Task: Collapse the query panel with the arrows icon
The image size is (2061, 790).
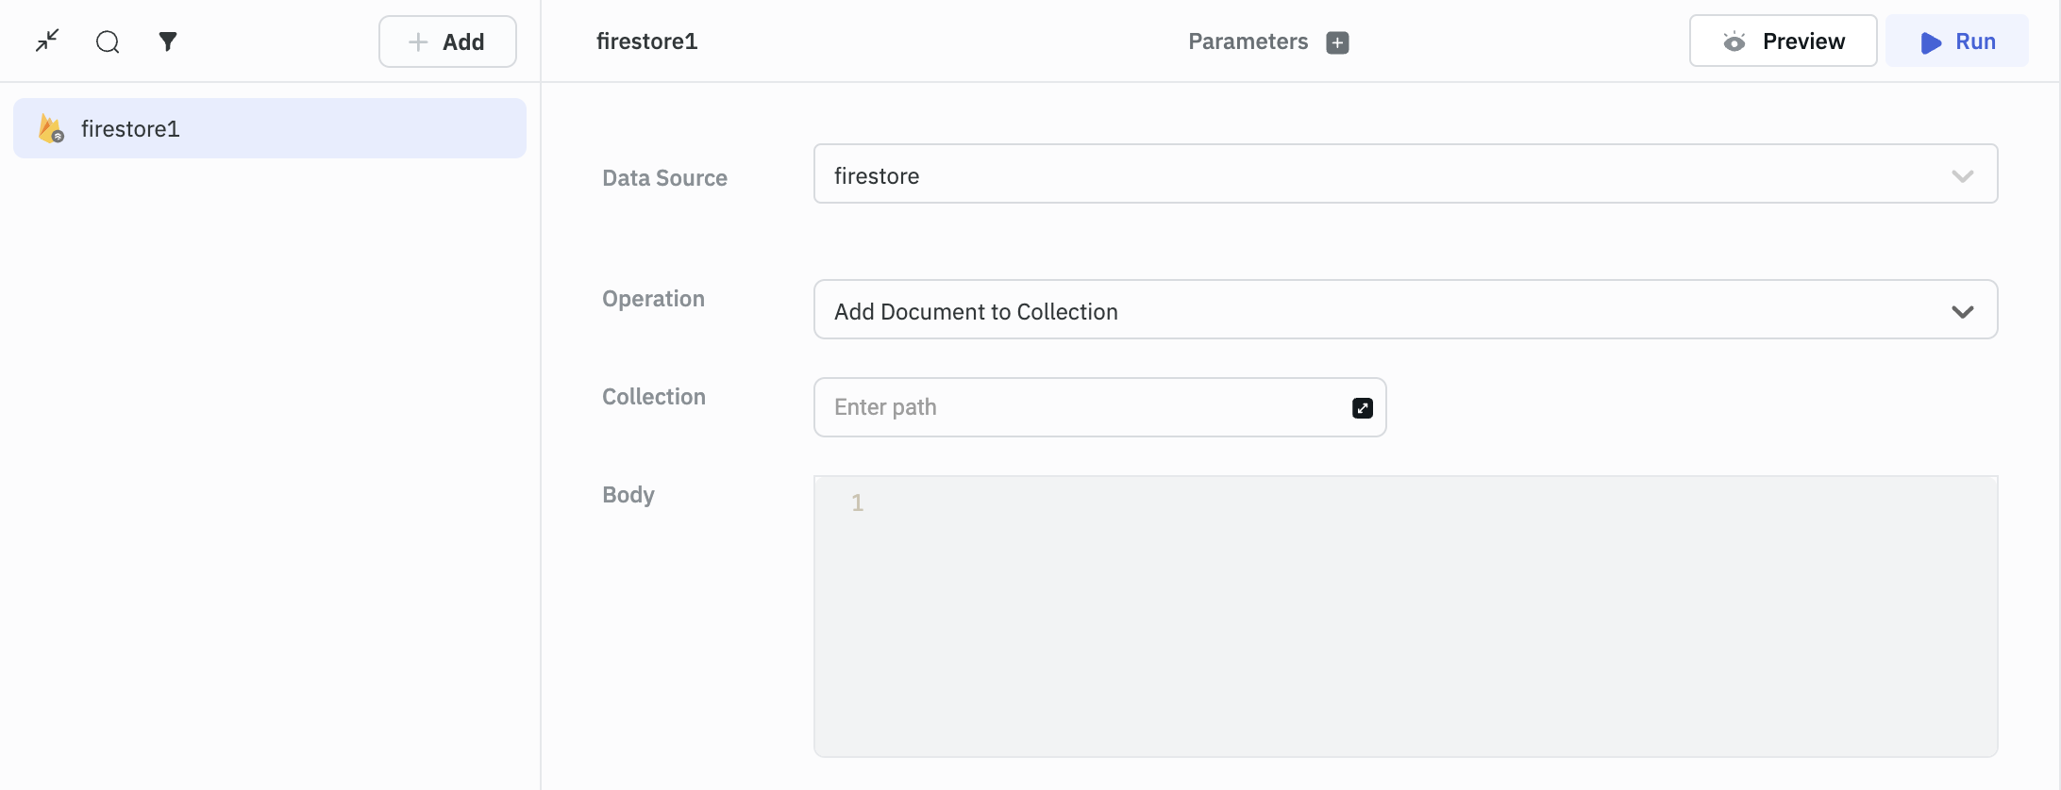Action: click(47, 41)
